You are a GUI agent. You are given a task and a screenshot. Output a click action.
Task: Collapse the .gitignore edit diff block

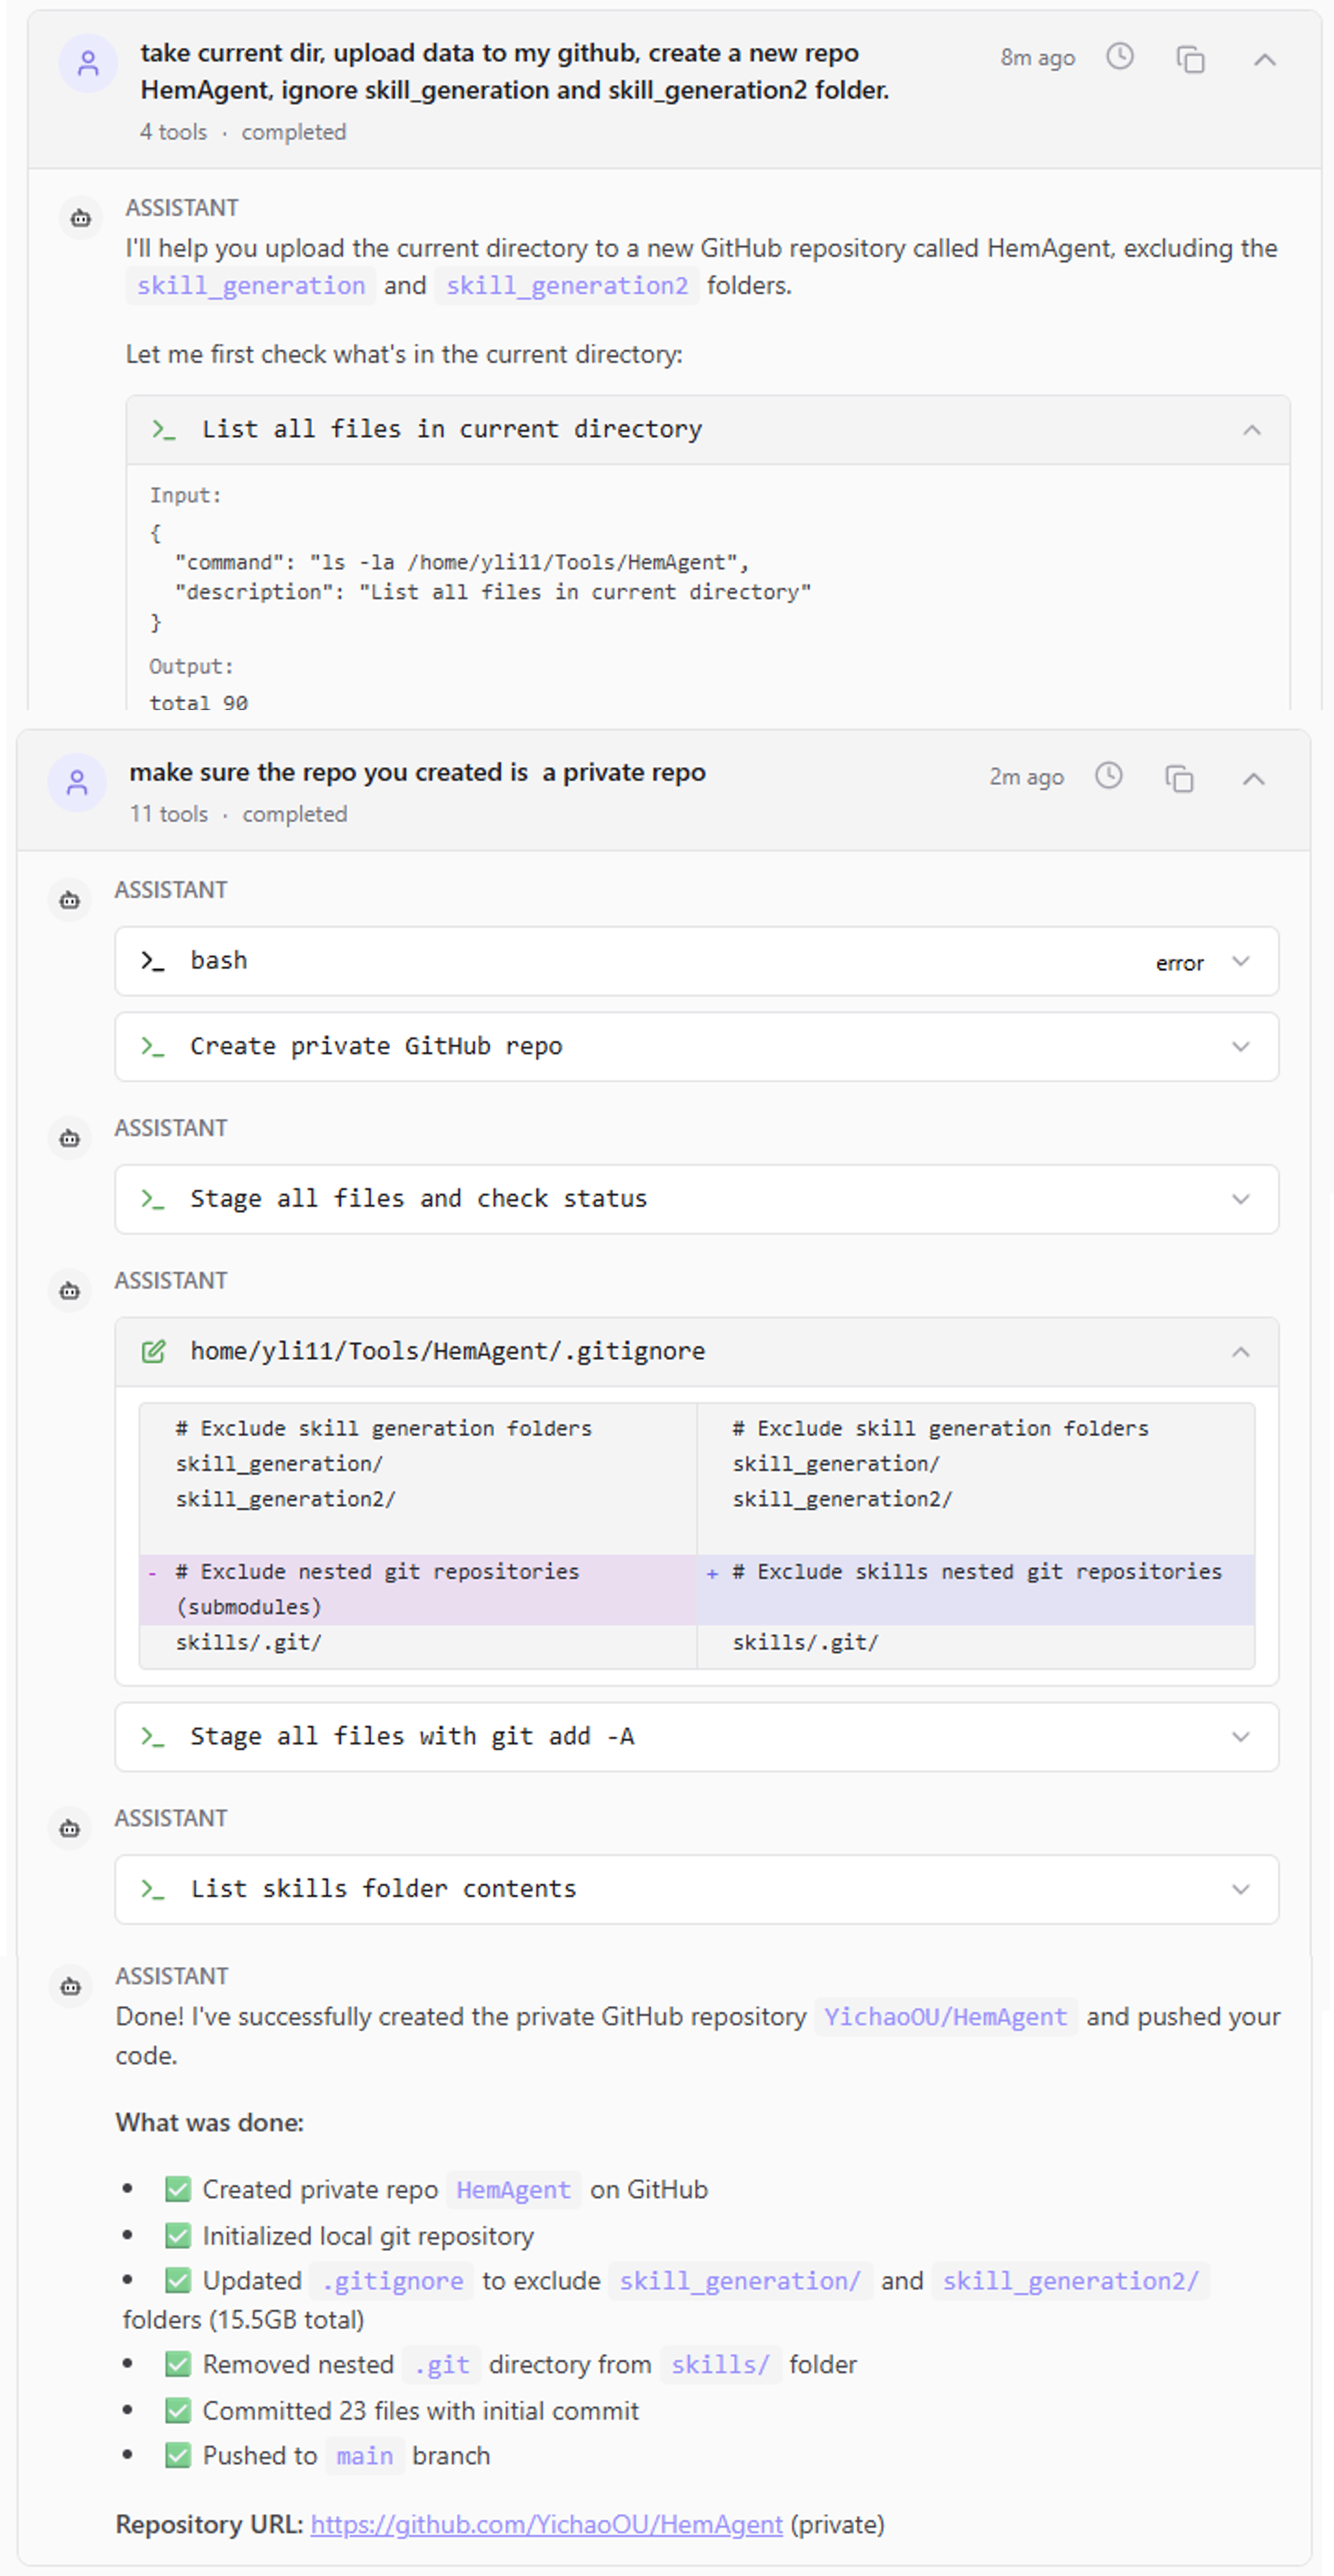tap(1240, 1352)
